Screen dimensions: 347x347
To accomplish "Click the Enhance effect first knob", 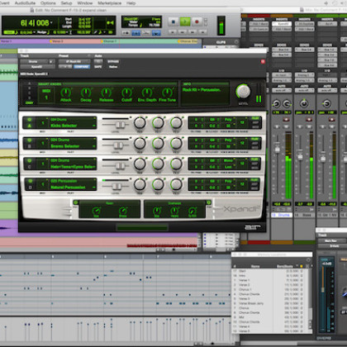I will click(157, 211).
